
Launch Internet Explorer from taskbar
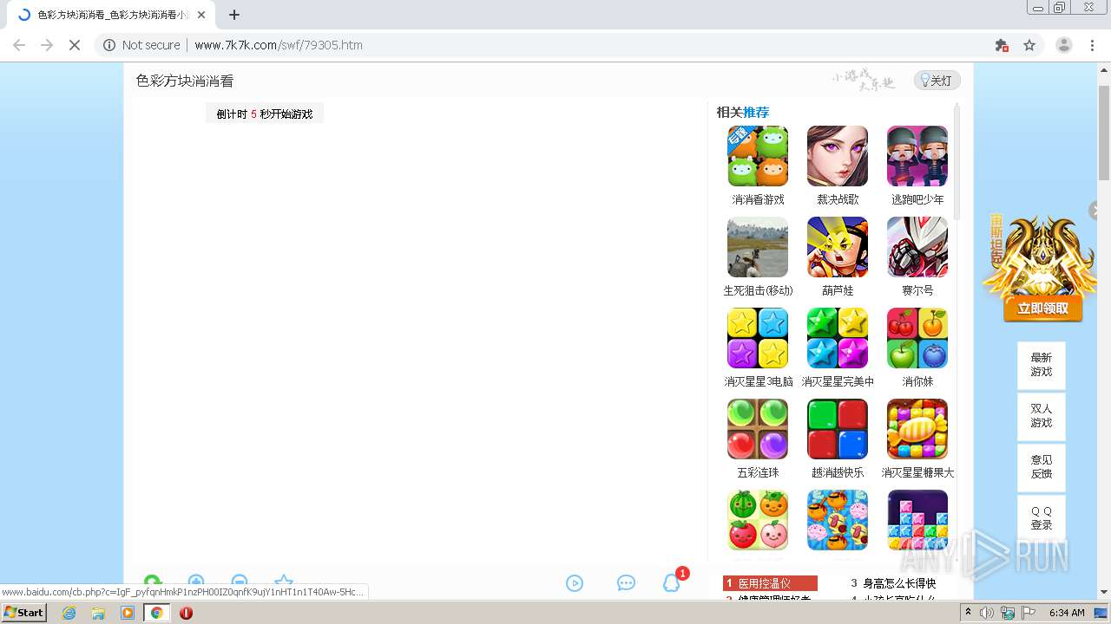tap(69, 612)
